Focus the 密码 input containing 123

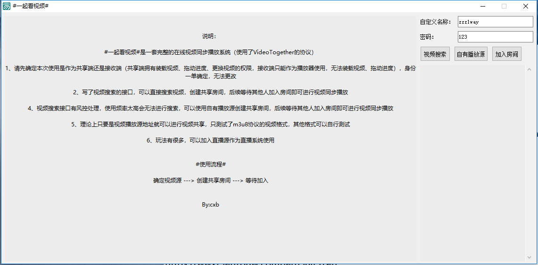[495, 37]
